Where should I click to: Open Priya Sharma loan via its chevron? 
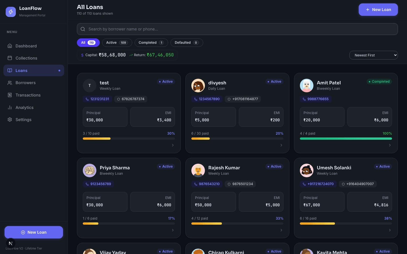pos(173,230)
